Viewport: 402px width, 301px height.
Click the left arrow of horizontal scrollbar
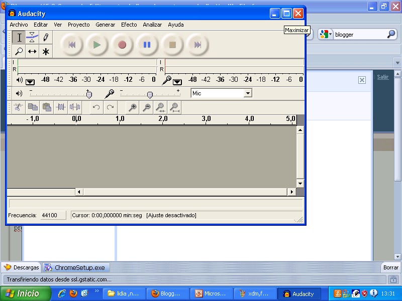[79, 192]
